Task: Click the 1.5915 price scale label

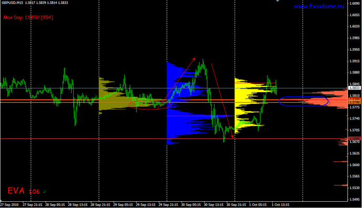Action: (355, 61)
